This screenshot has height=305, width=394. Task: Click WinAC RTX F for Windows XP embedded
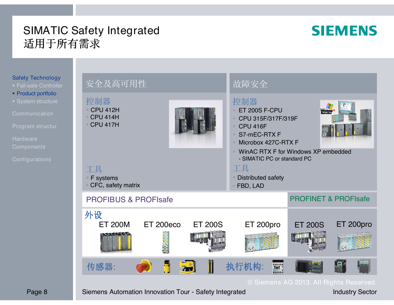295,152
